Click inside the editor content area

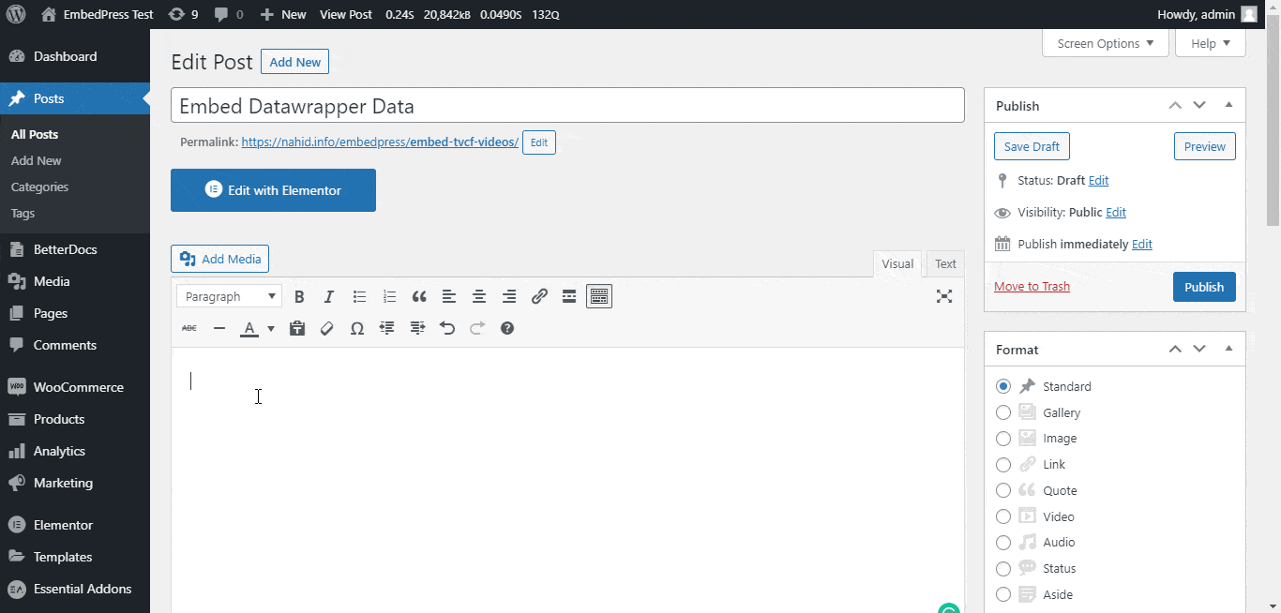pyautogui.click(x=567, y=480)
